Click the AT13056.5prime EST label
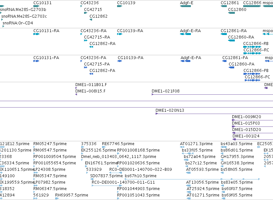This screenshot has height=200, width=273. (x=202, y=182)
